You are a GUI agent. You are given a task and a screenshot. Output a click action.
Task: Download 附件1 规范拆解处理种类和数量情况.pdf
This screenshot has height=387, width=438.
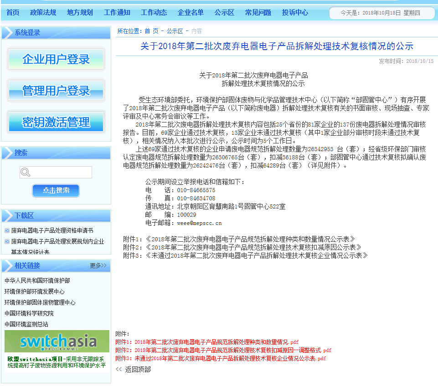click(216, 342)
